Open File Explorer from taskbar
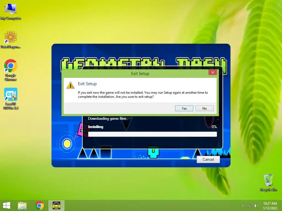Screen dimensions: 282x211 pos(22,206)
